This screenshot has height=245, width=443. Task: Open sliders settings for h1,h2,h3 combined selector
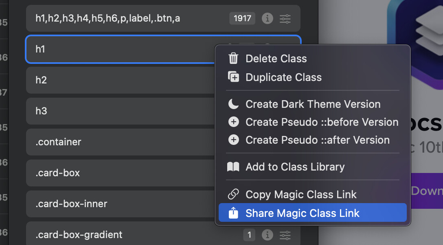tap(285, 18)
